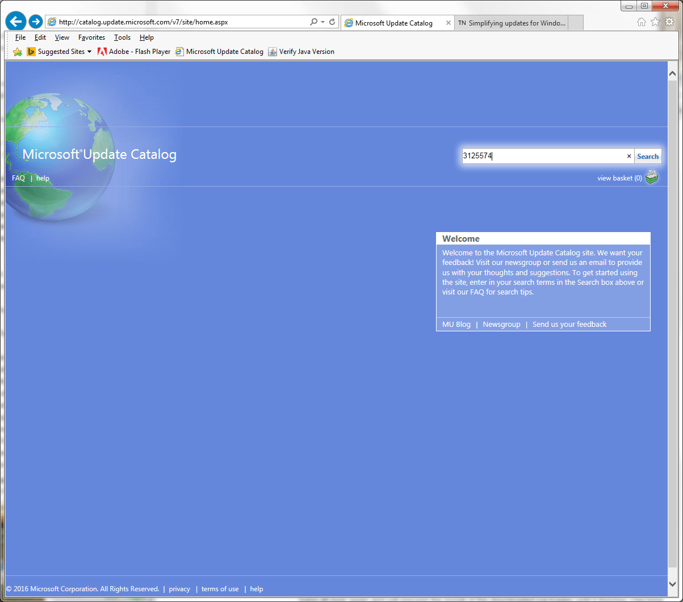Open the address bar autocomplete dropdown arrow
683x602 pixels.
click(x=322, y=22)
